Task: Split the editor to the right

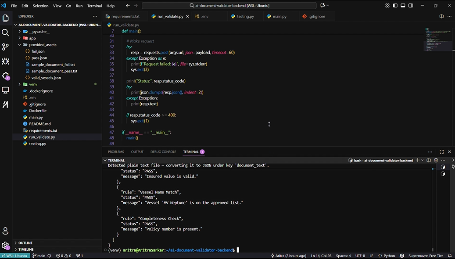Action: click(441, 16)
